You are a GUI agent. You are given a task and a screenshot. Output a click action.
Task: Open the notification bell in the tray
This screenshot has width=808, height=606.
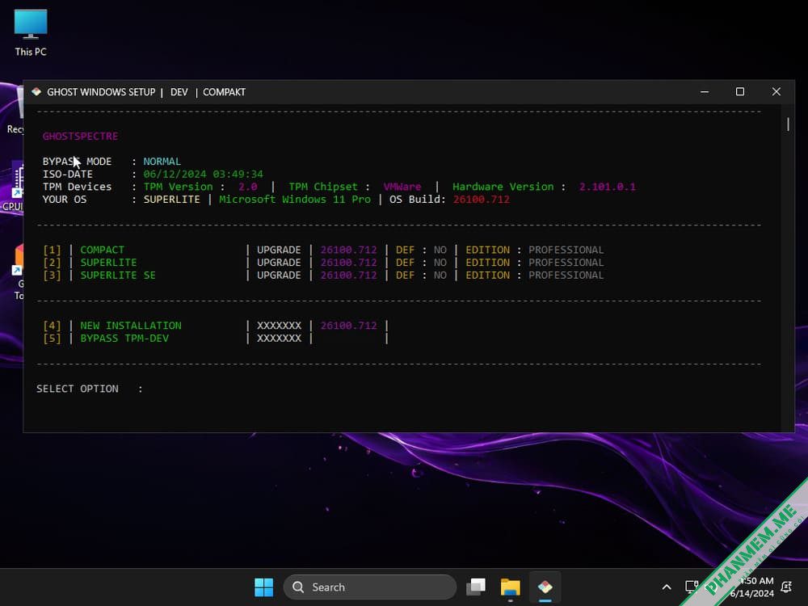(x=786, y=587)
